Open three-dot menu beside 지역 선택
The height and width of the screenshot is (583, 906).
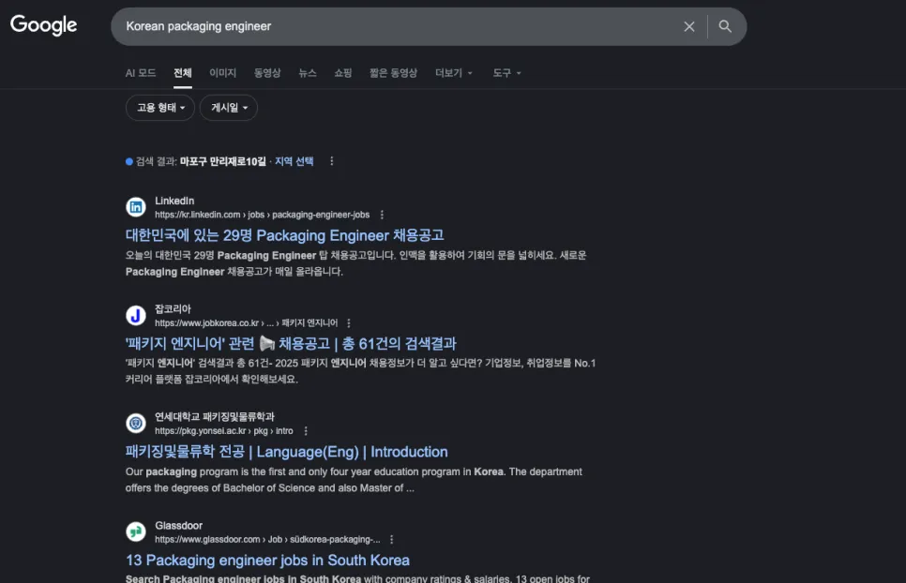pyautogui.click(x=332, y=161)
